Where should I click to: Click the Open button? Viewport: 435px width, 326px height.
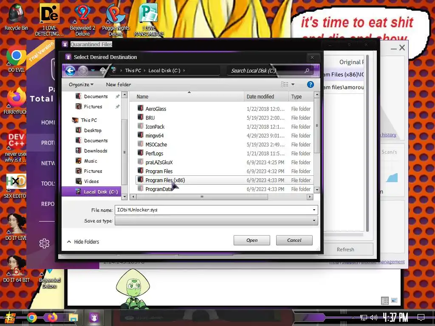(x=251, y=240)
